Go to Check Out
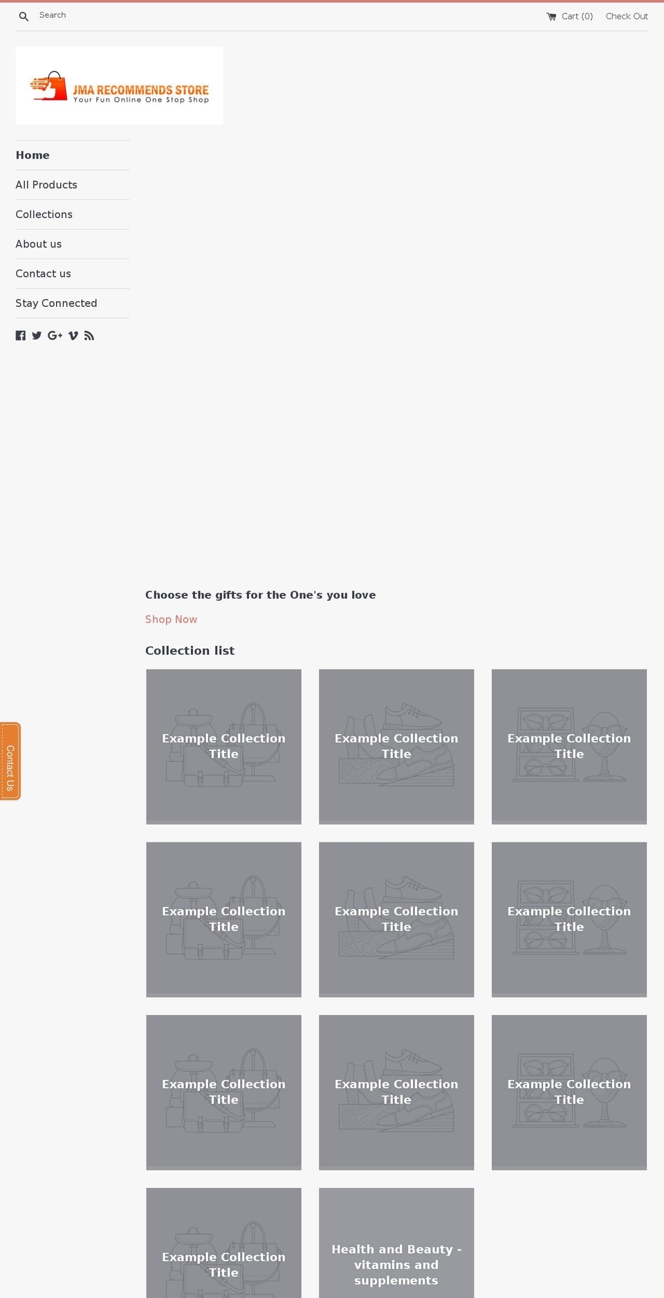The image size is (664, 1298). coord(627,17)
